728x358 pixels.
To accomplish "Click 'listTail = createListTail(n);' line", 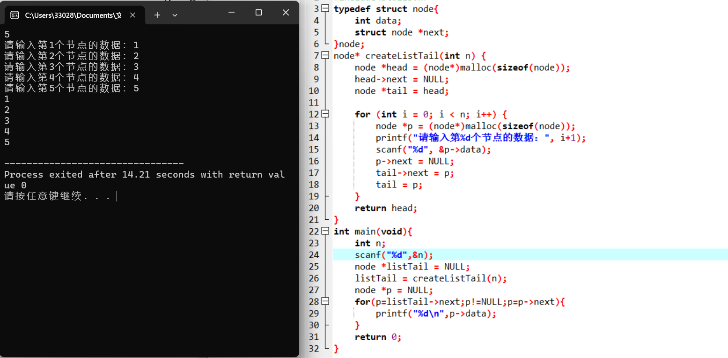I will 431,278.
